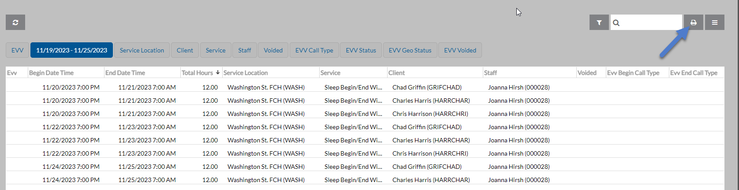Click the Staff filter button

click(x=244, y=50)
